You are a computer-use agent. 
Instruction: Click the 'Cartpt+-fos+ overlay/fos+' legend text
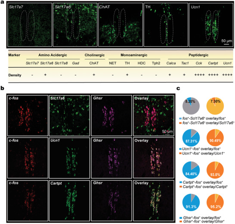coord(203,183)
